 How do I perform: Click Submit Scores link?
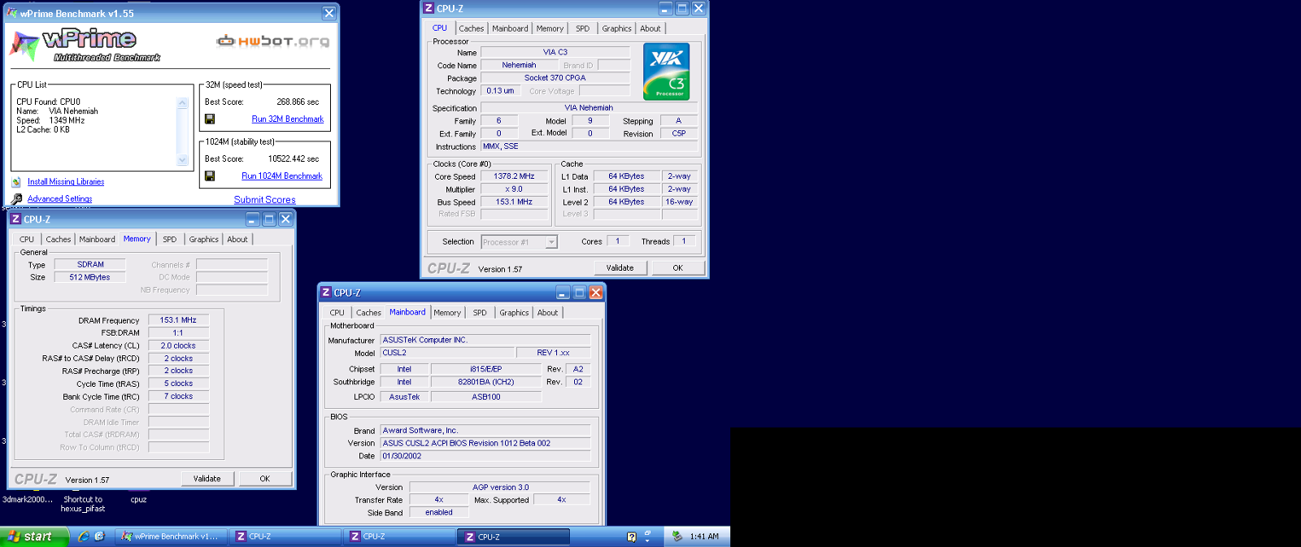[x=265, y=199]
